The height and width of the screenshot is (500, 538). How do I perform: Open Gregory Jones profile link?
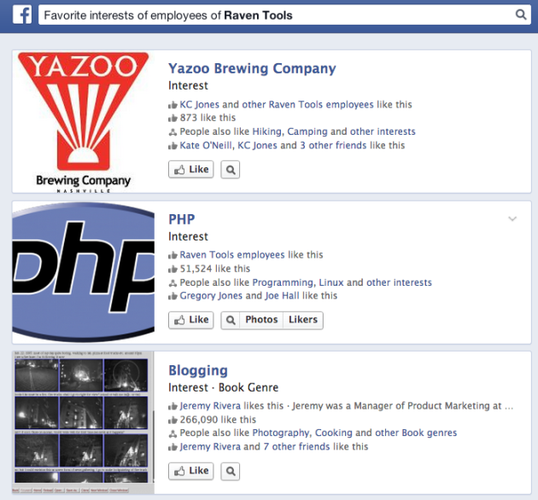point(211,296)
